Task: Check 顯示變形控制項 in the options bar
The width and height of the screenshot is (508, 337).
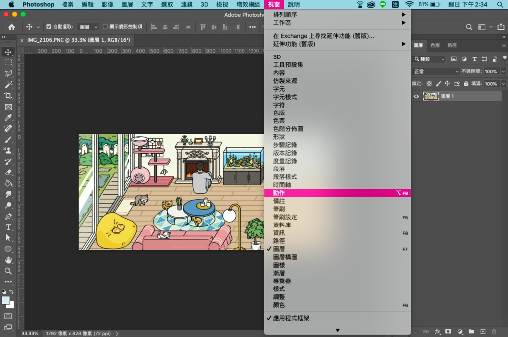Action: [x=105, y=27]
